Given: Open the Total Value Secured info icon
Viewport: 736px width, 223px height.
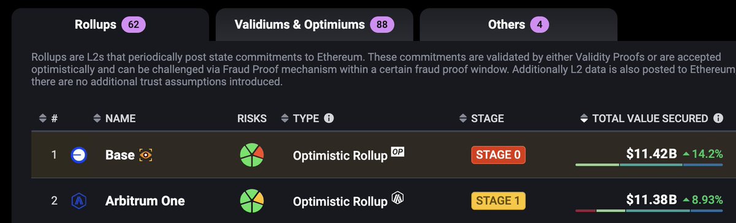Looking at the screenshot, I should tap(718, 119).
